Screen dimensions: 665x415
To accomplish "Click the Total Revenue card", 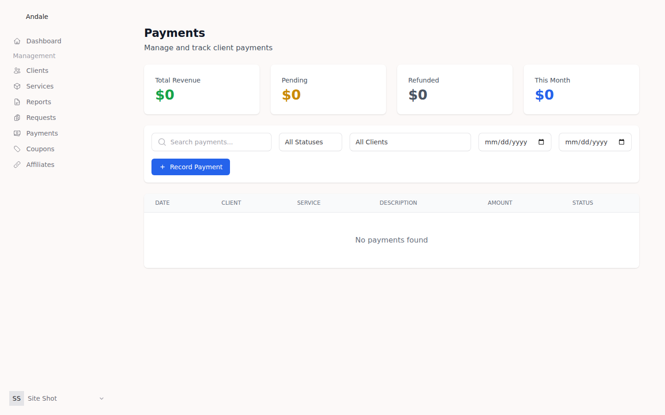I will 202,89.
